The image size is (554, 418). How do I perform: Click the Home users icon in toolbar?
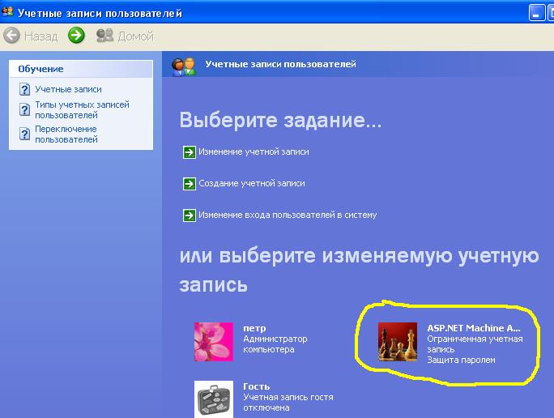105,36
